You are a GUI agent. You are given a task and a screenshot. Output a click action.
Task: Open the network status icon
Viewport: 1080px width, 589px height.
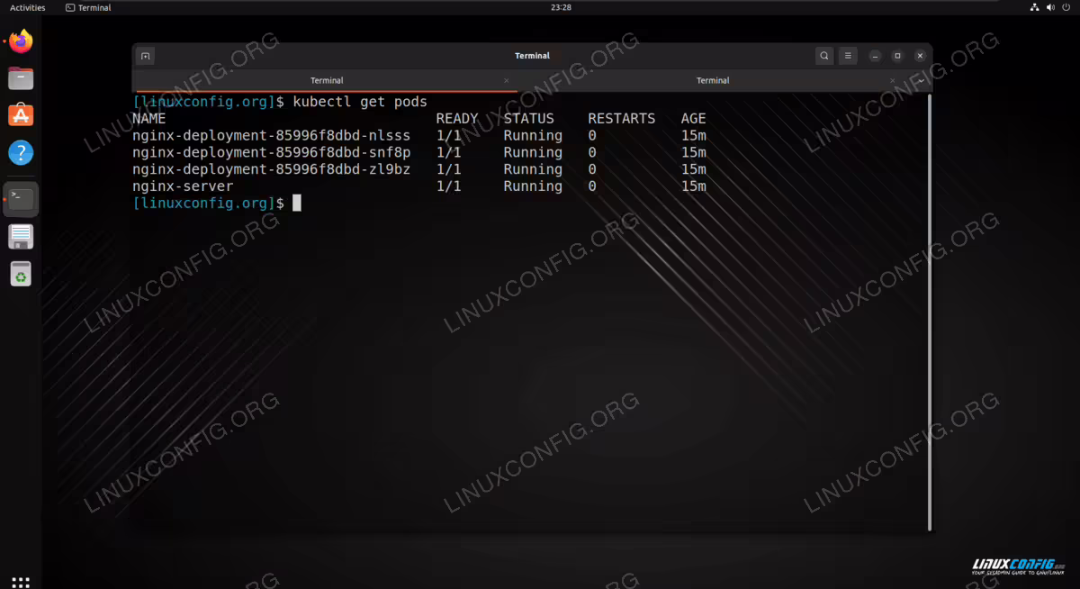tap(1034, 7)
